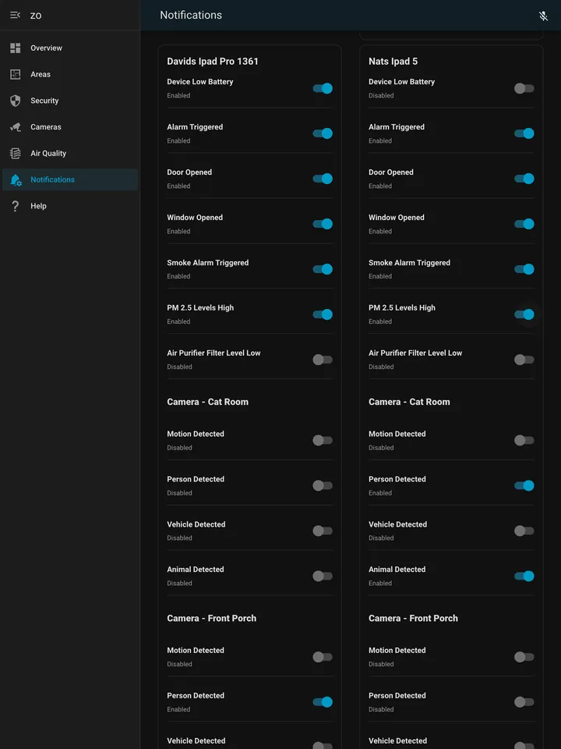The image size is (561, 749).
Task: Enable Front Porch Person Detected on Nats Ipad
Action: (x=524, y=702)
